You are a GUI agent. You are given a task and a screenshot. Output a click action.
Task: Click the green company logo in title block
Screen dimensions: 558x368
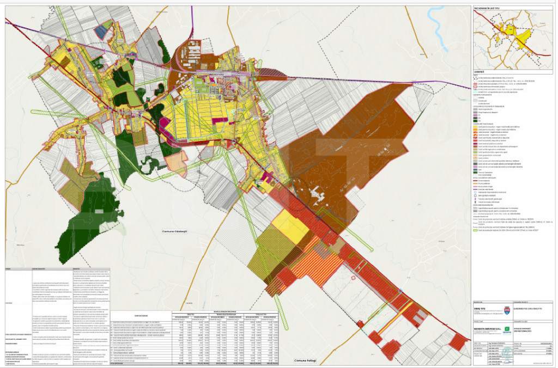tap(508, 329)
